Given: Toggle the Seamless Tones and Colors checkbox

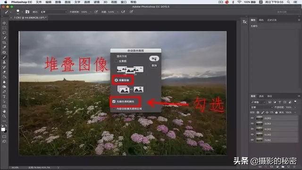Looking at the screenshot, I should point(114,102).
